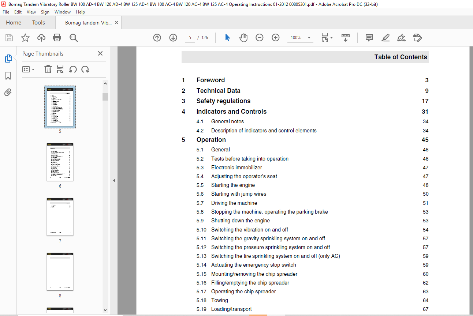
Task: Go to previous page arrow
Action: pos(157,38)
